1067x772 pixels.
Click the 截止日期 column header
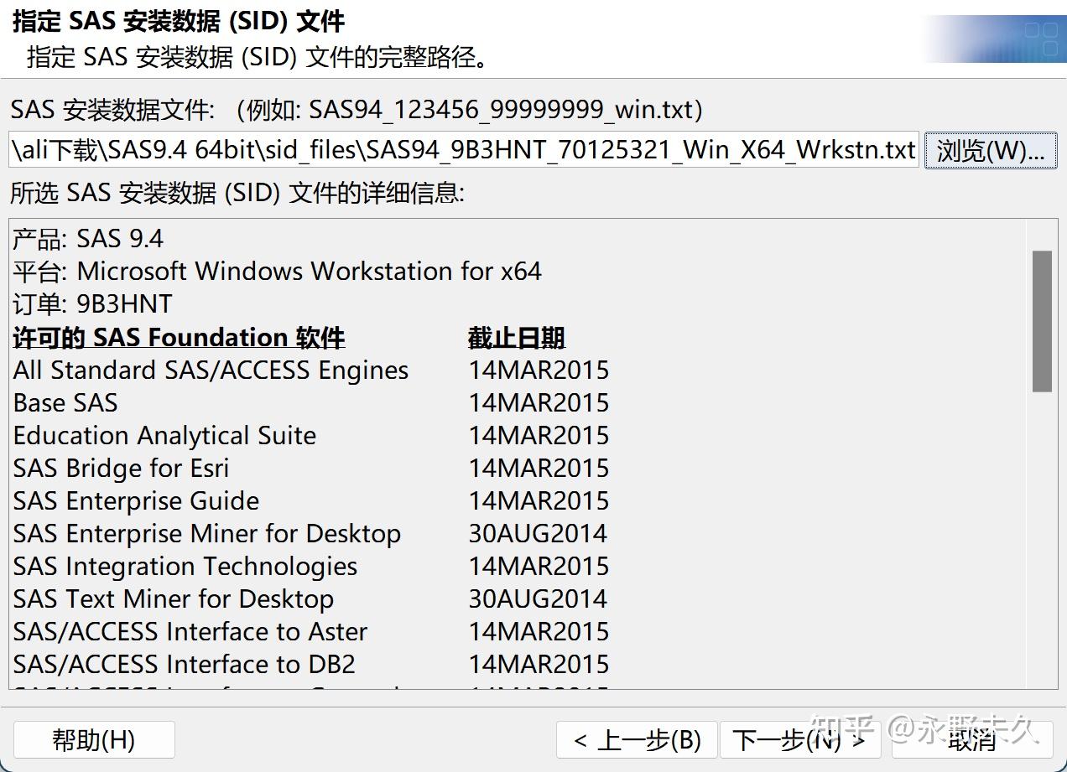pos(516,337)
